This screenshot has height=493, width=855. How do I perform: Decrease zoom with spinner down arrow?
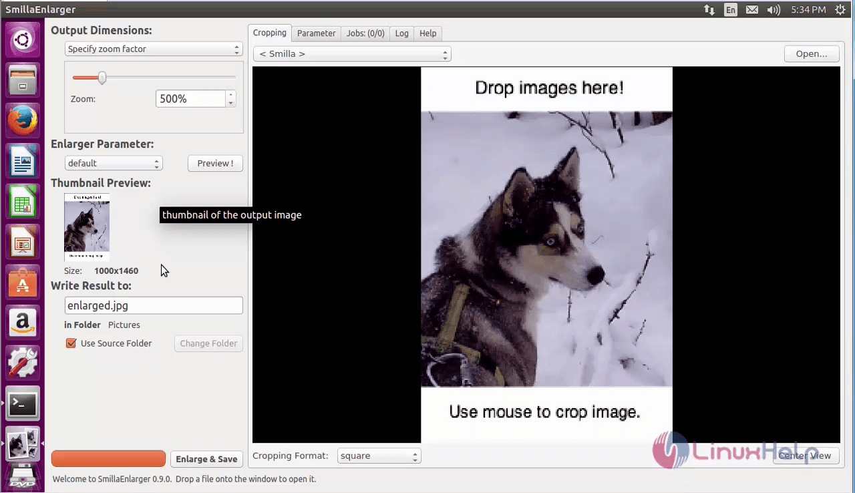pos(230,103)
